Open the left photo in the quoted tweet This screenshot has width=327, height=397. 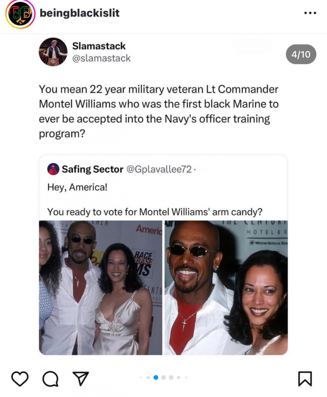click(101, 287)
